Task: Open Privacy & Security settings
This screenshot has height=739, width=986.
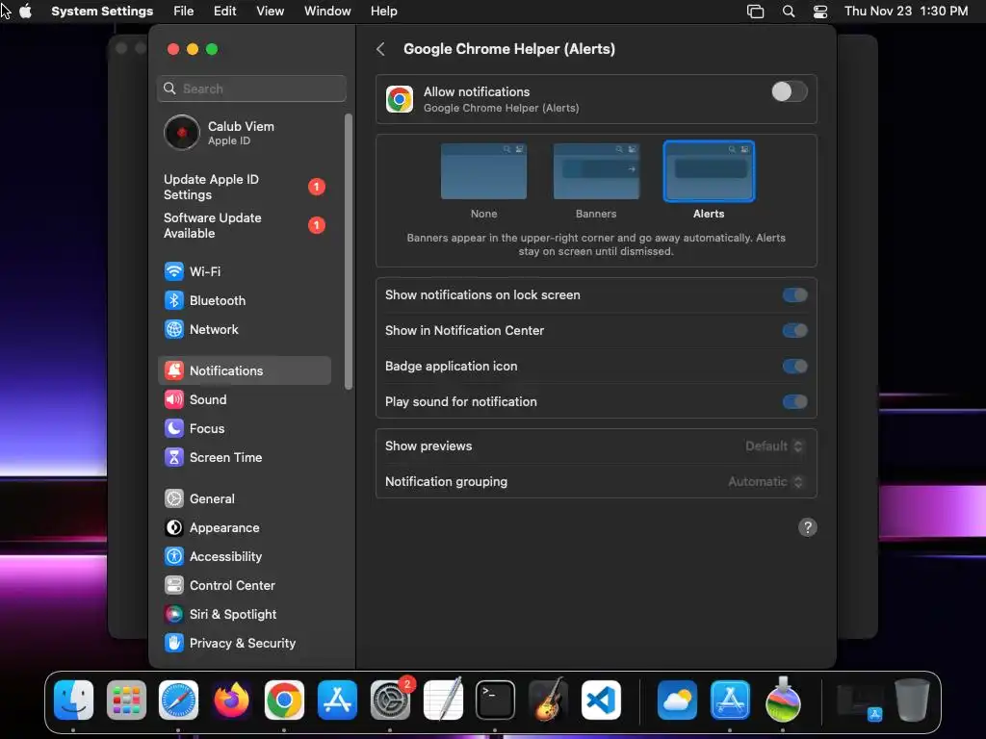Action: pos(244,644)
